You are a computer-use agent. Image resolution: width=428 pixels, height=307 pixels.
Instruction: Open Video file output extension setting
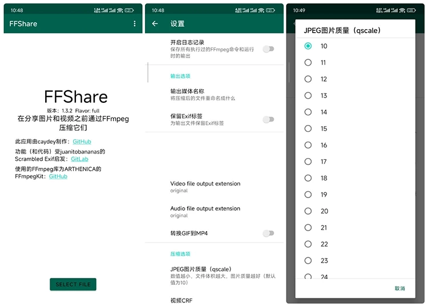pos(205,187)
